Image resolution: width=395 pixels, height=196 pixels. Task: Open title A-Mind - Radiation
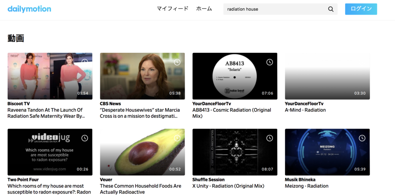click(306, 110)
